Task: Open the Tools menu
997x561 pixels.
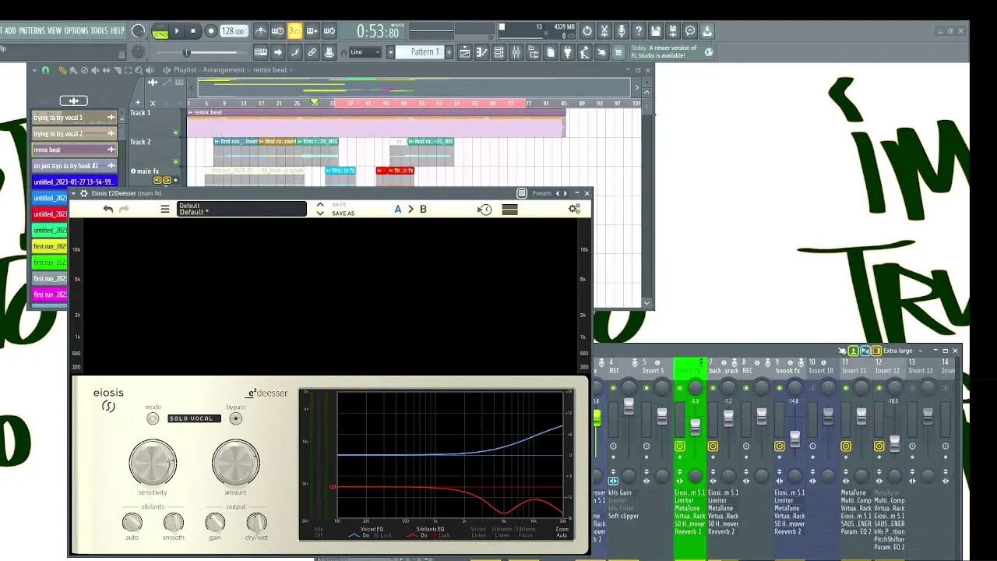Action: click(99, 30)
